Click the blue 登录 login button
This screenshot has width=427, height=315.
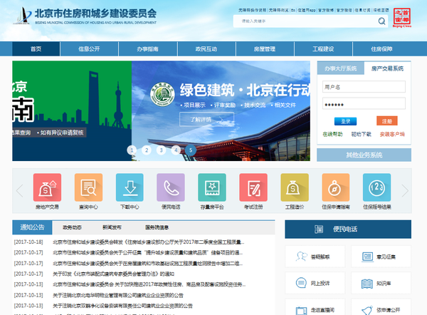pos(345,121)
